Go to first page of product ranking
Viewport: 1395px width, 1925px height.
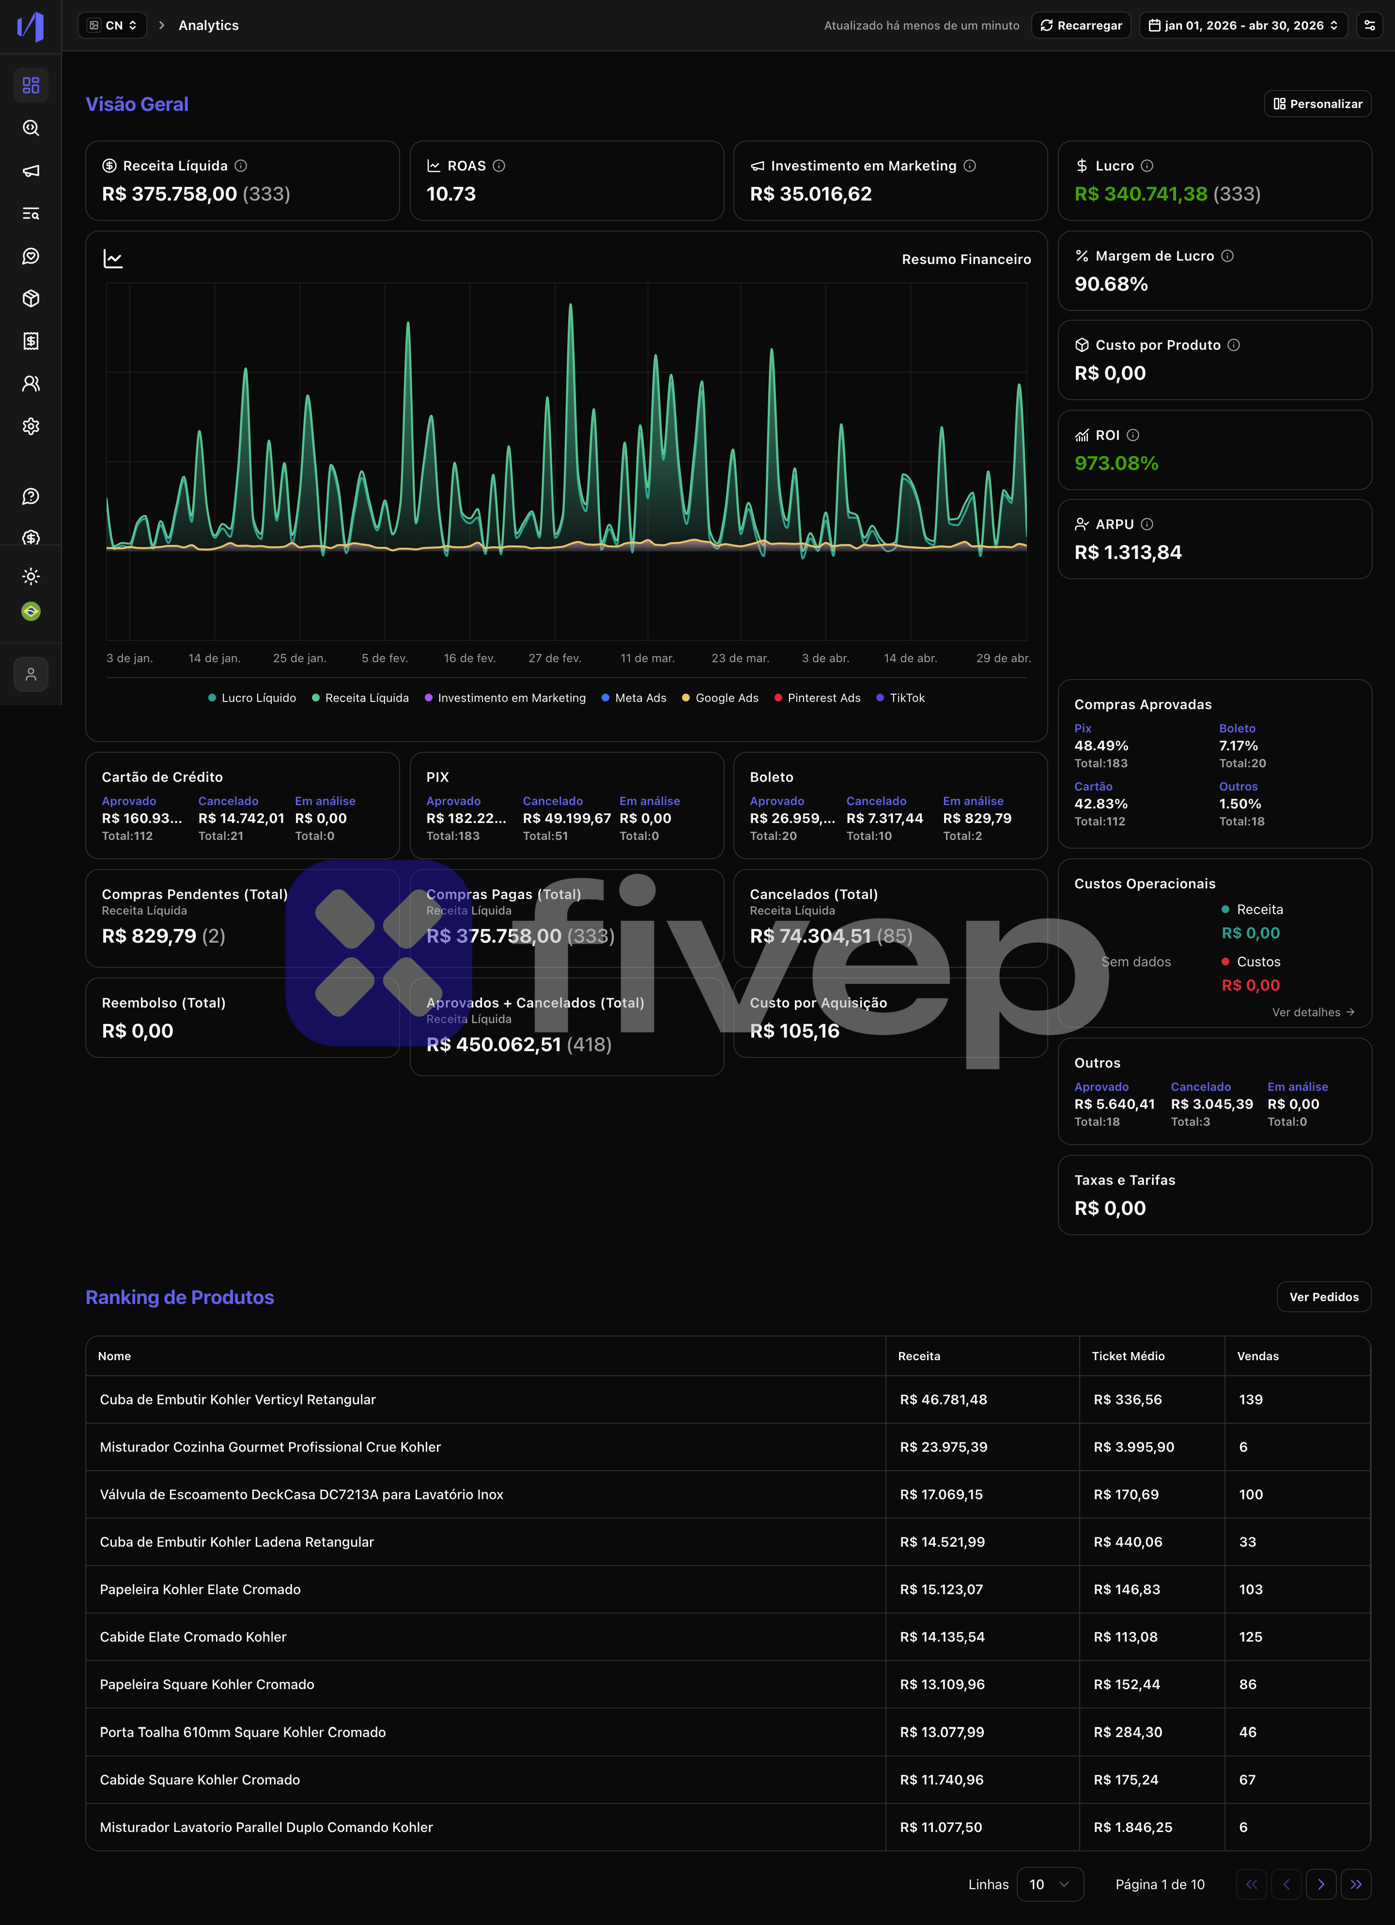click(1252, 1884)
